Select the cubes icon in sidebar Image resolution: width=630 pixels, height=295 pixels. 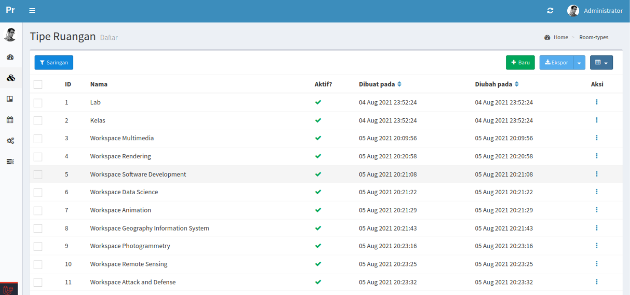(10, 78)
